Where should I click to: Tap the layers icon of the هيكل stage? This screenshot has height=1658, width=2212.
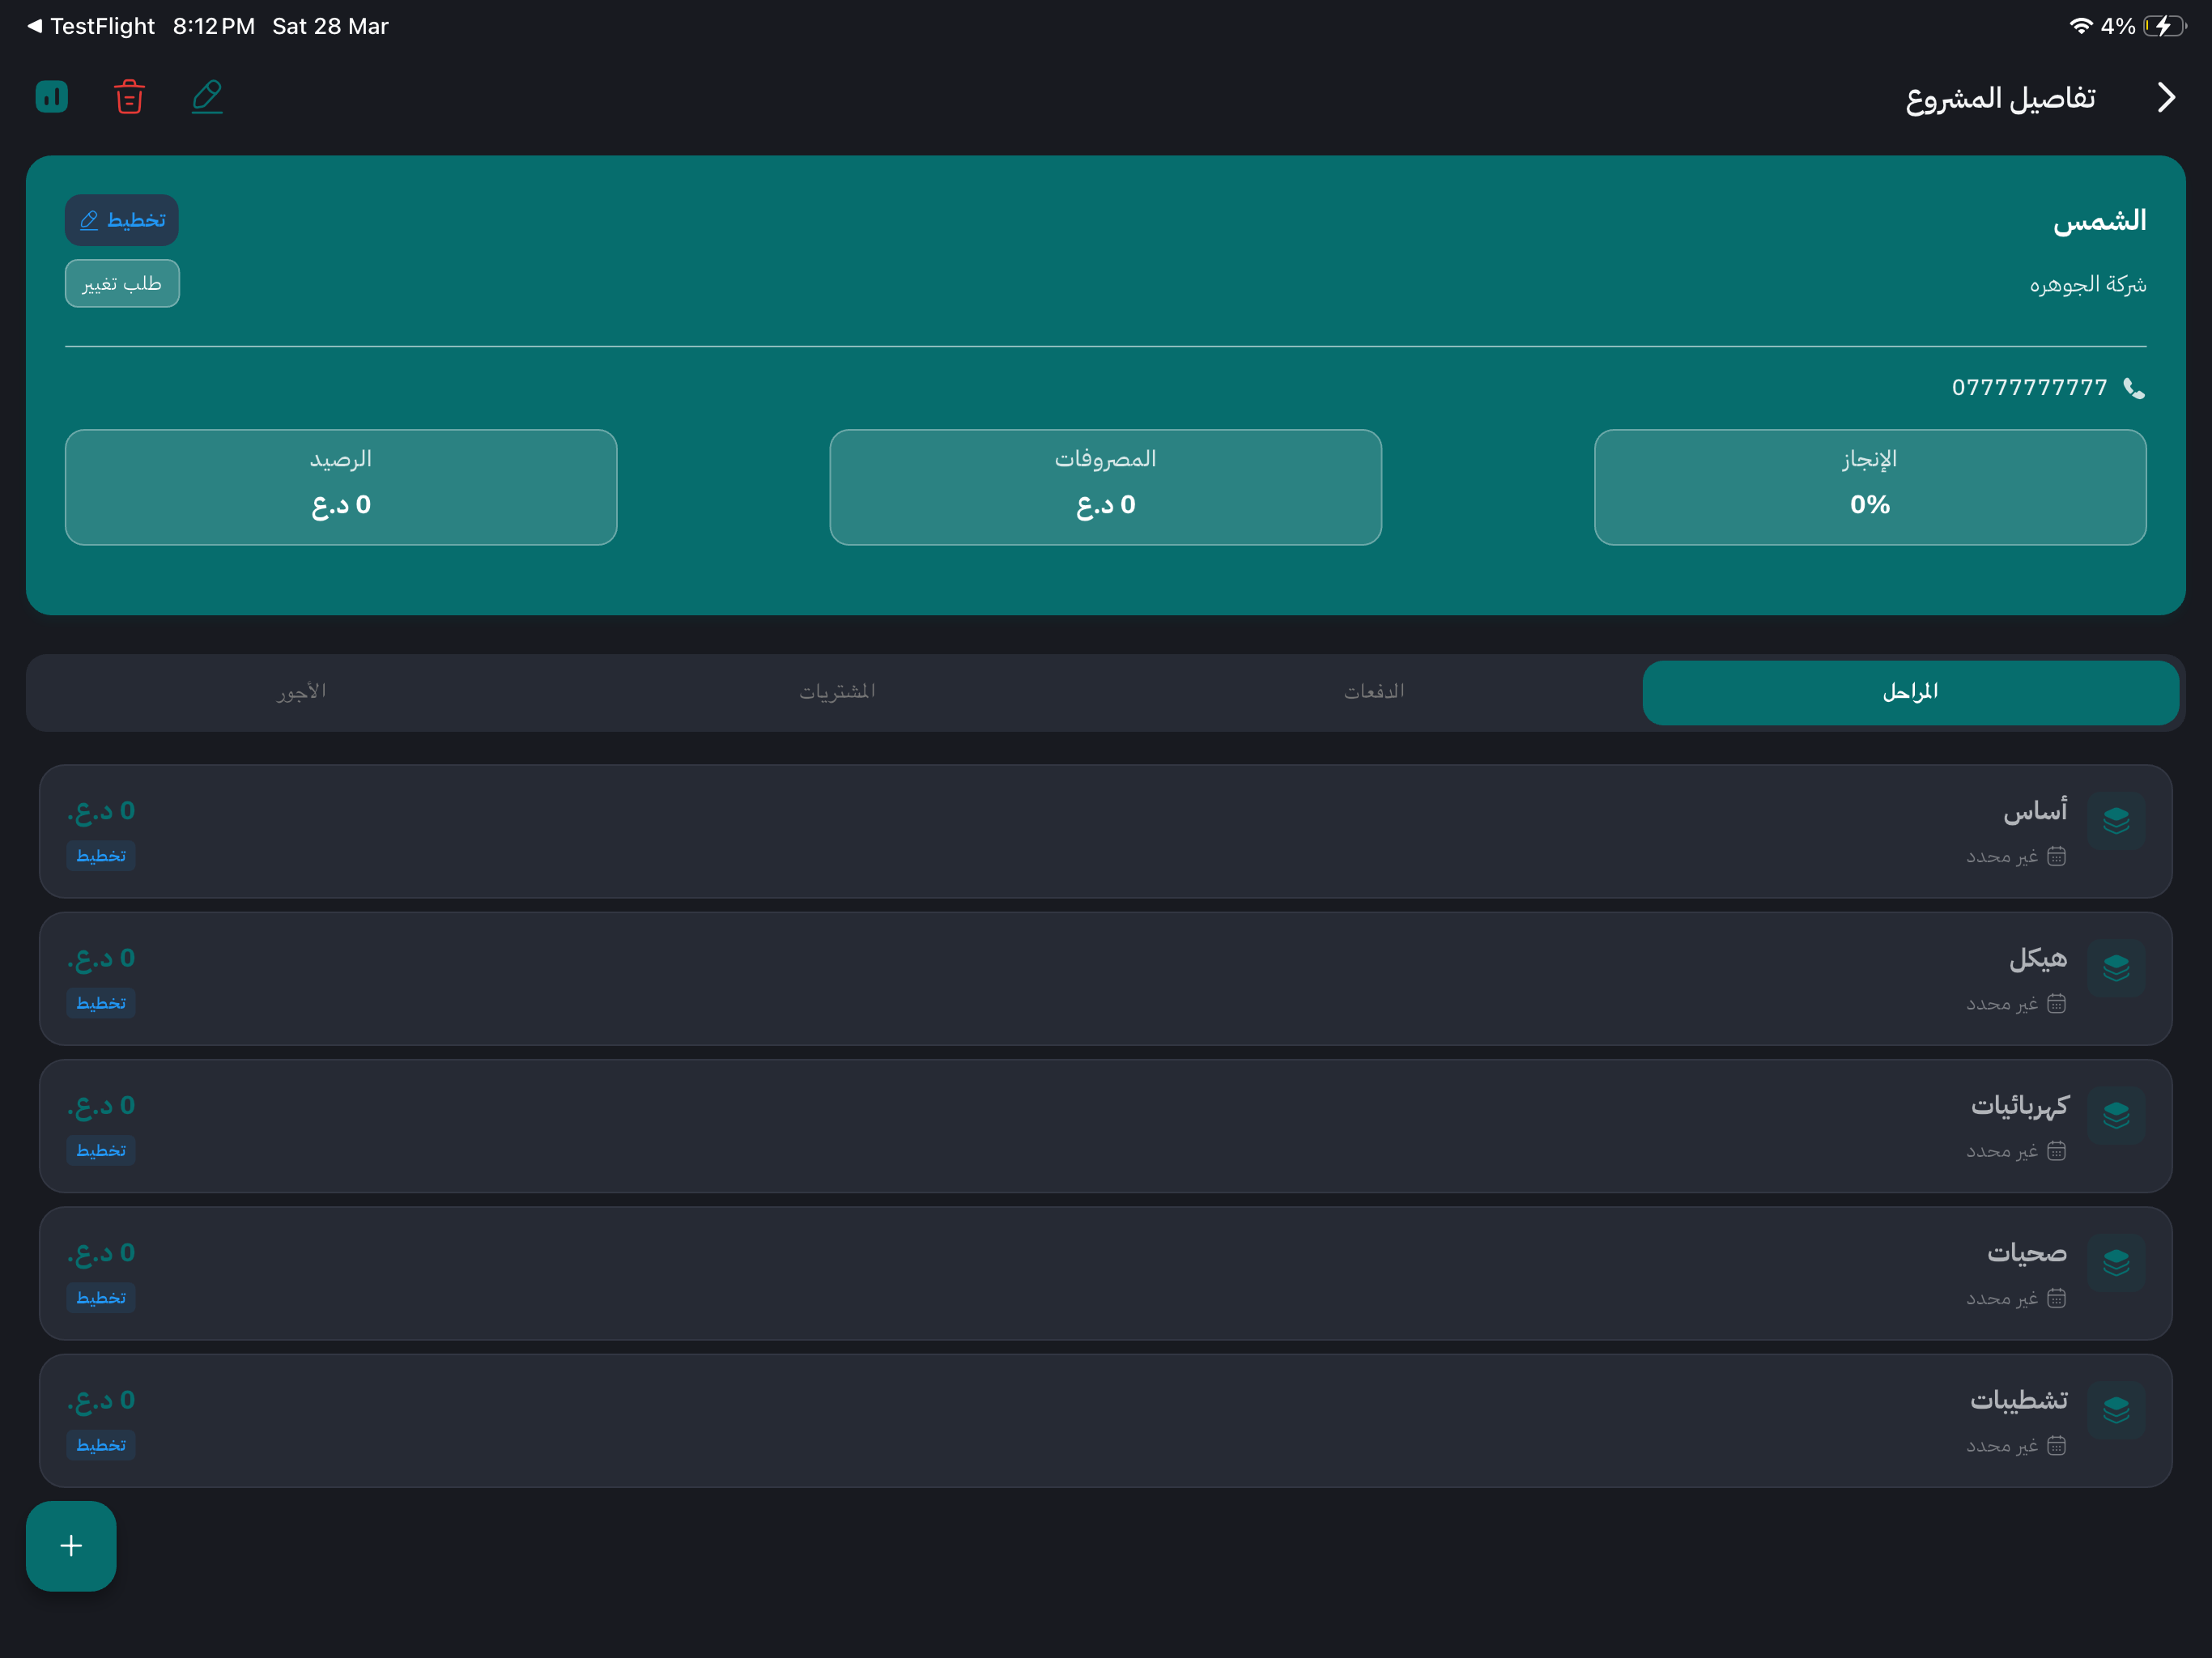coord(2116,968)
